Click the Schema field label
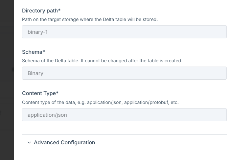The image size is (231, 160). [x=32, y=52]
